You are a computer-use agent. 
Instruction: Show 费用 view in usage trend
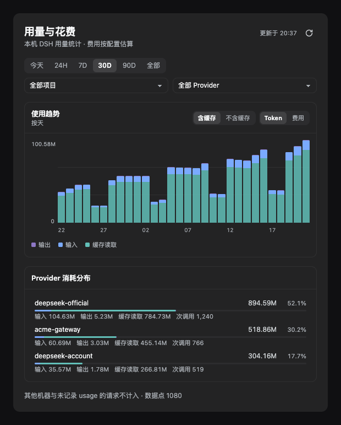pos(298,118)
